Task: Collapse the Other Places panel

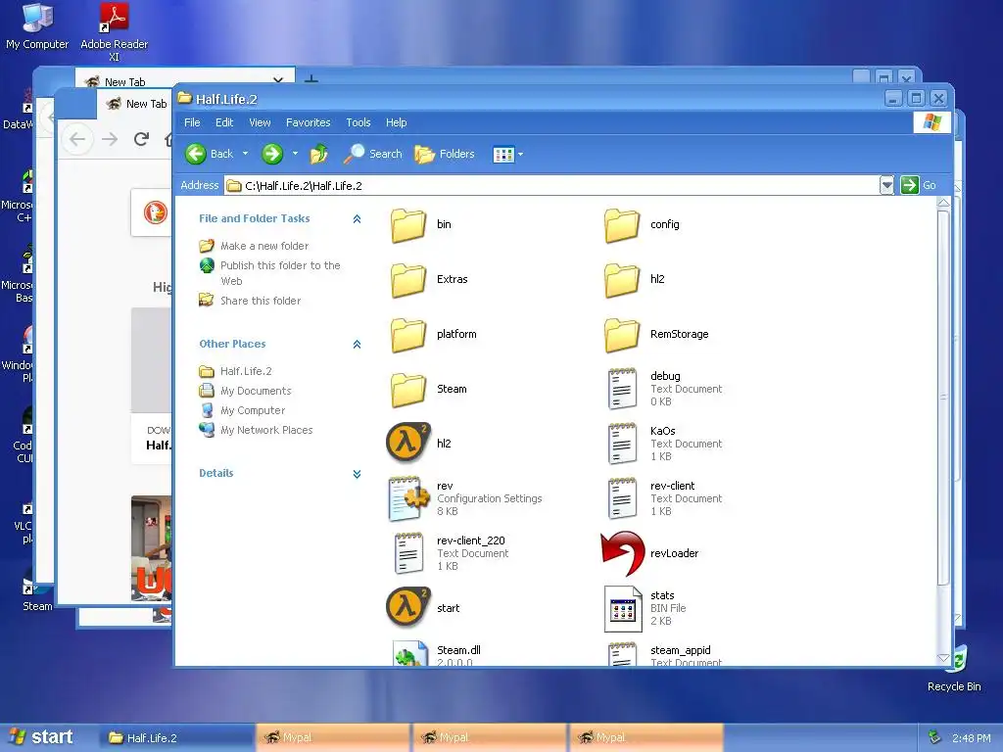Action: [357, 344]
